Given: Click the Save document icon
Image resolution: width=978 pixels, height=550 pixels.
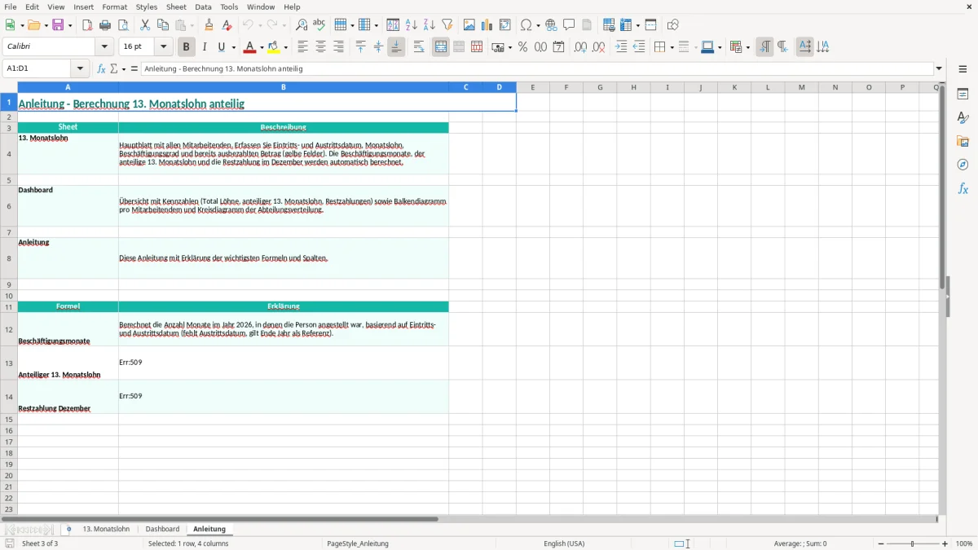Looking at the screenshot, I should (58, 25).
